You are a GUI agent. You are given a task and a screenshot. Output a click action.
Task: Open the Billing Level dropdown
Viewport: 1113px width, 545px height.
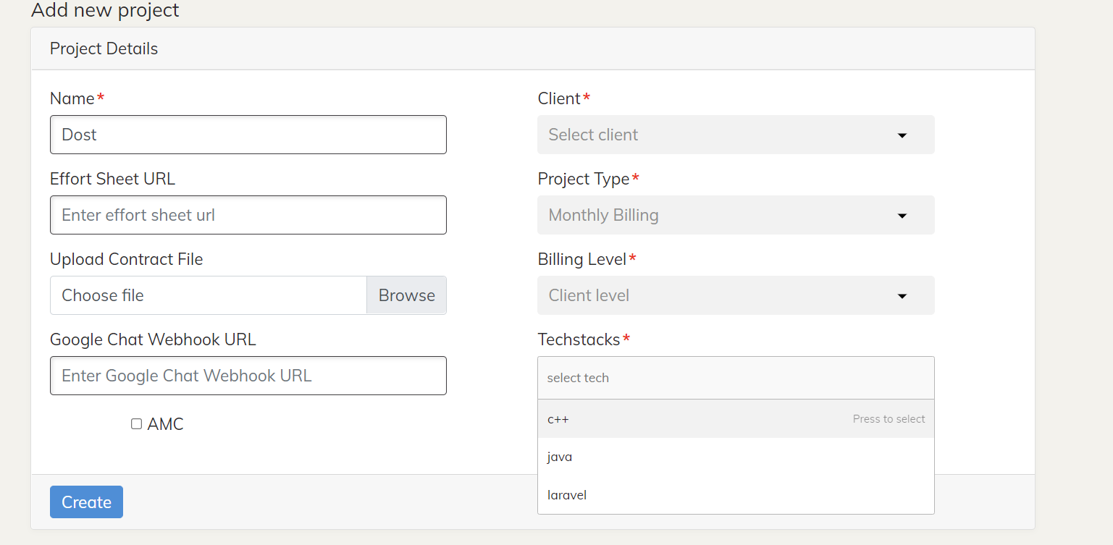[x=736, y=295]
